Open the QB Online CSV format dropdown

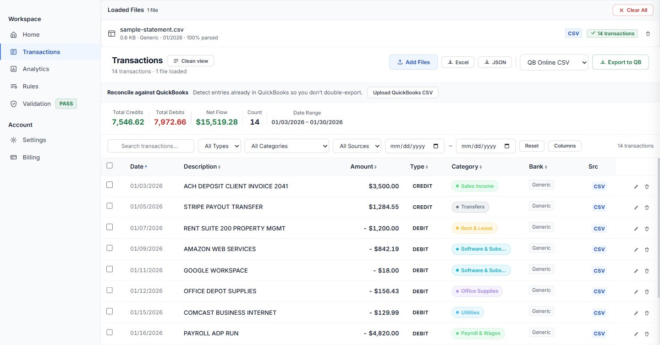[x=554, y=62]
